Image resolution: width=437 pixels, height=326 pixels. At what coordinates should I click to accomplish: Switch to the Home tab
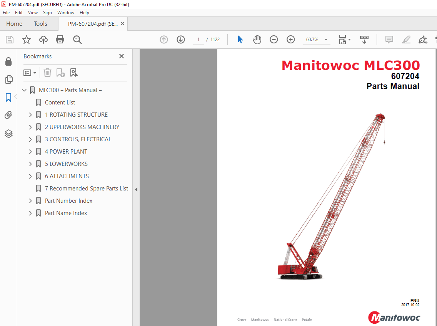point(14,23)
